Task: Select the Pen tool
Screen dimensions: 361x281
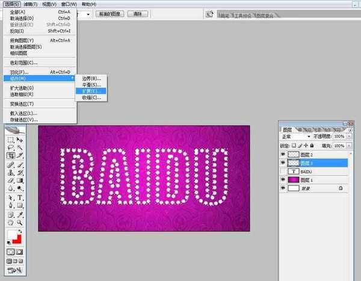Action: click(11, 205)
